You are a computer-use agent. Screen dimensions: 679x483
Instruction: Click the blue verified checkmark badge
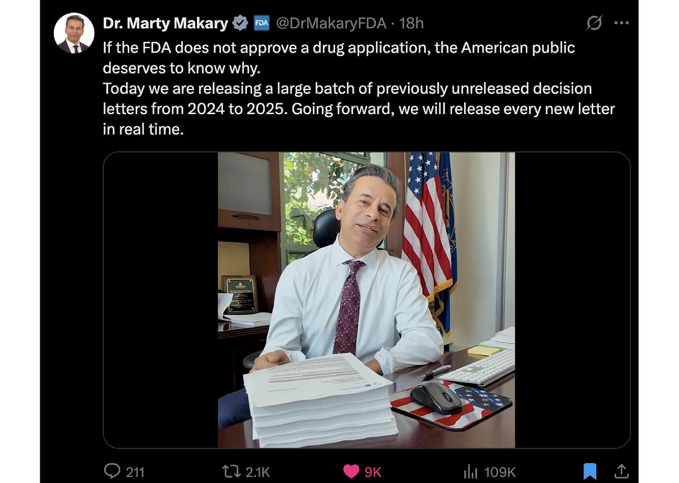coord(240,23)
